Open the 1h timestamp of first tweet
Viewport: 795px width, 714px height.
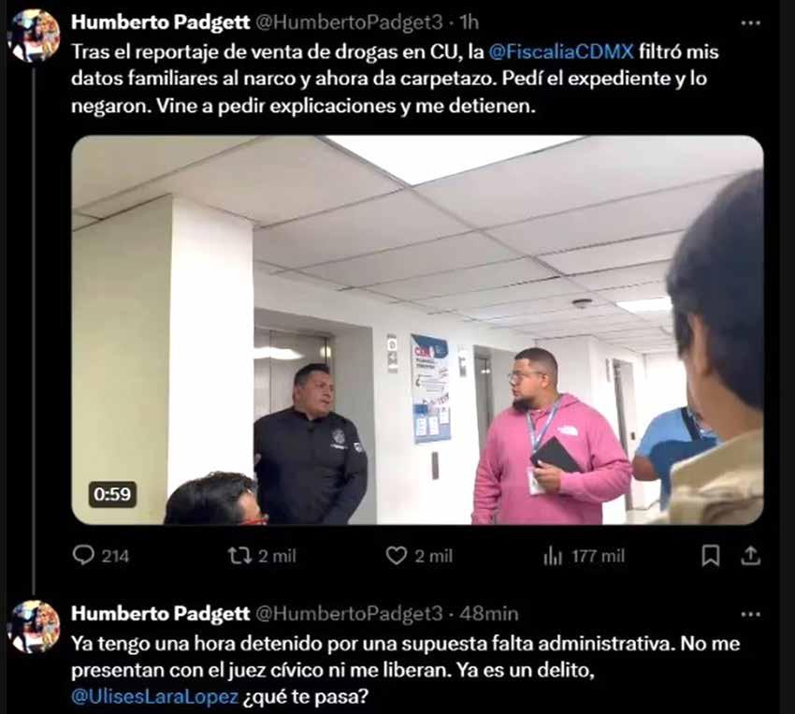469,22
